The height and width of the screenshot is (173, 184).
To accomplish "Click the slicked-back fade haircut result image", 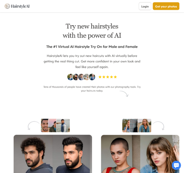I will pyautogui.click(x=72, y=154).
